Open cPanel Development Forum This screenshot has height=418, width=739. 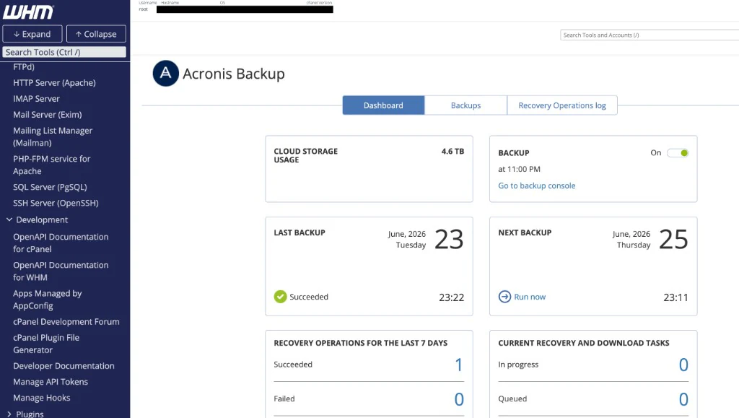pyautogui.click(x=66, y=321)
